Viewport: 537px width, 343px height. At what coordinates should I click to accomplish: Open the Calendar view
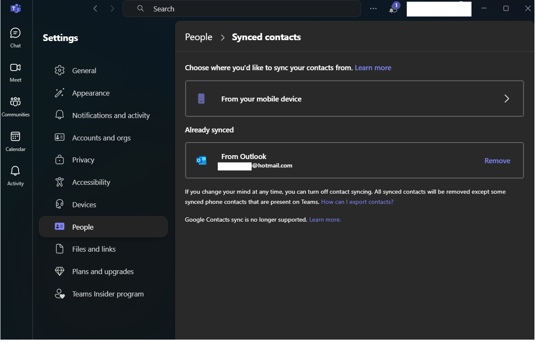coord(15,142)
